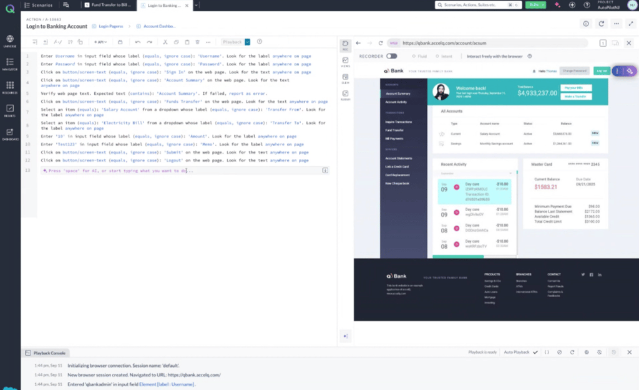
Task: Click the browser tab count icon
Action: click(603, 43)
